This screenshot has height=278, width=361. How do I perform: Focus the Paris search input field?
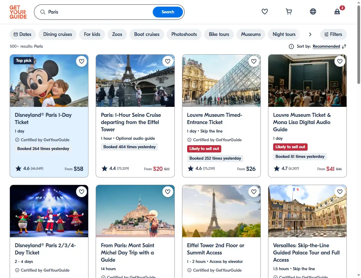(99, 12)
